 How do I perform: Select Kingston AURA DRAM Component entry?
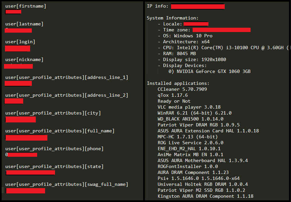205,196
